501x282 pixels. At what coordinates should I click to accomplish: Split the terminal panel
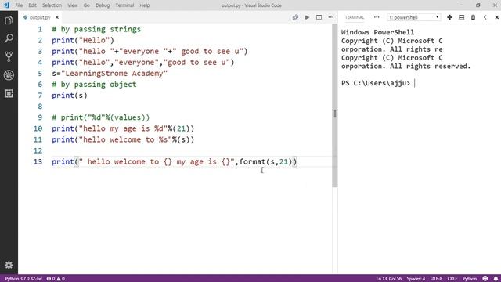[x=461, y=17]
